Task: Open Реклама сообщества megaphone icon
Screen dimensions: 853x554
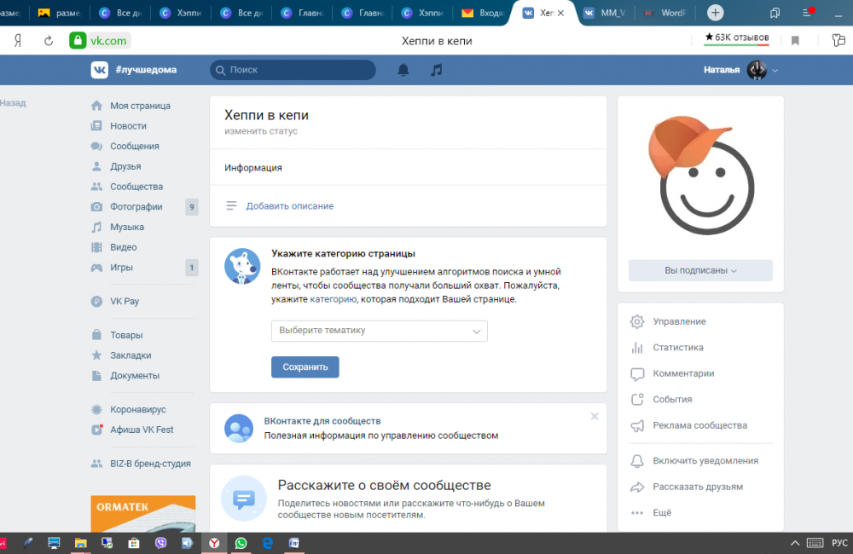Action: pyautogui.click(x=637, y=425)
